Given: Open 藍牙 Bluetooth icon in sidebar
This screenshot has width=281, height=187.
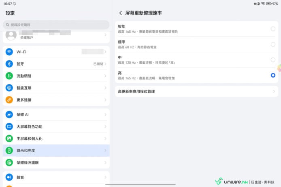Looking at the screenshot, I should 9,64.
